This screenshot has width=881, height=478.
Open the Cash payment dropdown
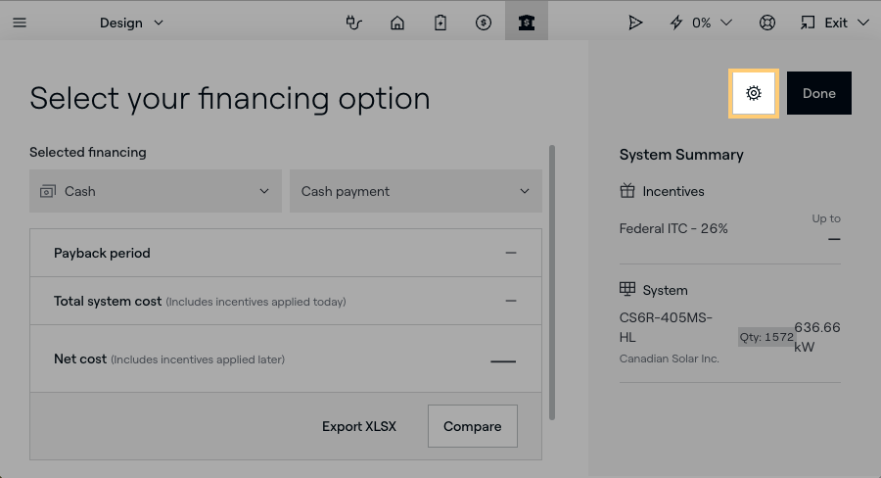coord(415,191)
